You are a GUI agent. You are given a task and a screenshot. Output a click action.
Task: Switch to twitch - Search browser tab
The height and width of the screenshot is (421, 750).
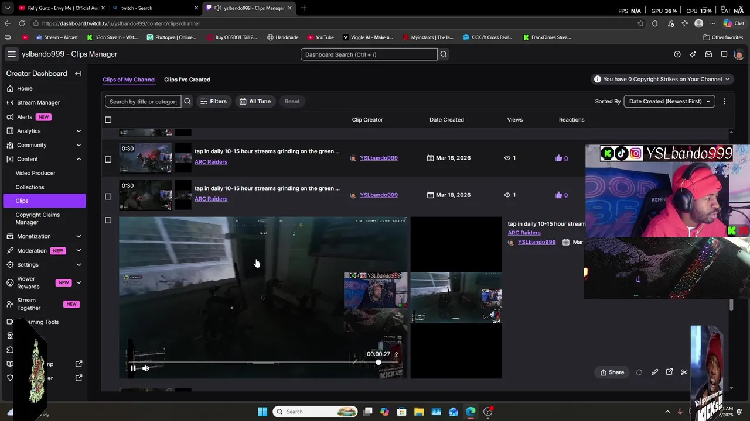click(155, 8)
